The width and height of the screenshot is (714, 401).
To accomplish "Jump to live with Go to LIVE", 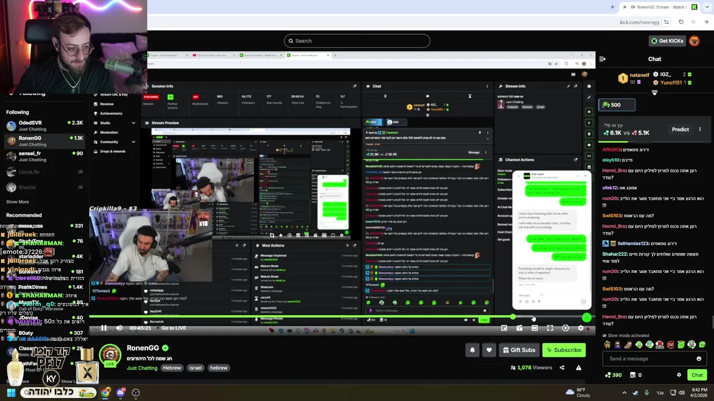I will [173, 328].
